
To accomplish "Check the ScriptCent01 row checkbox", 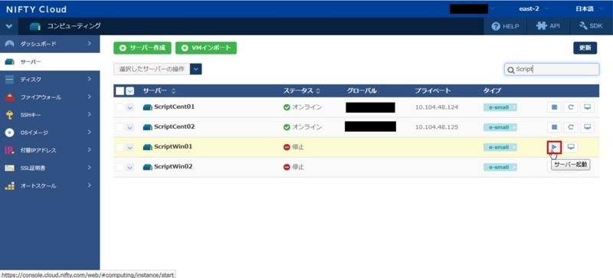I will (120, 107).
